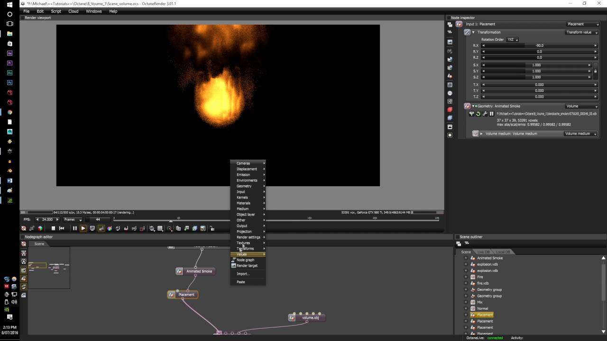Viewport: 607px width, 341px height.
Task: Select Materials in the context menu
Action: coord(248,203)
